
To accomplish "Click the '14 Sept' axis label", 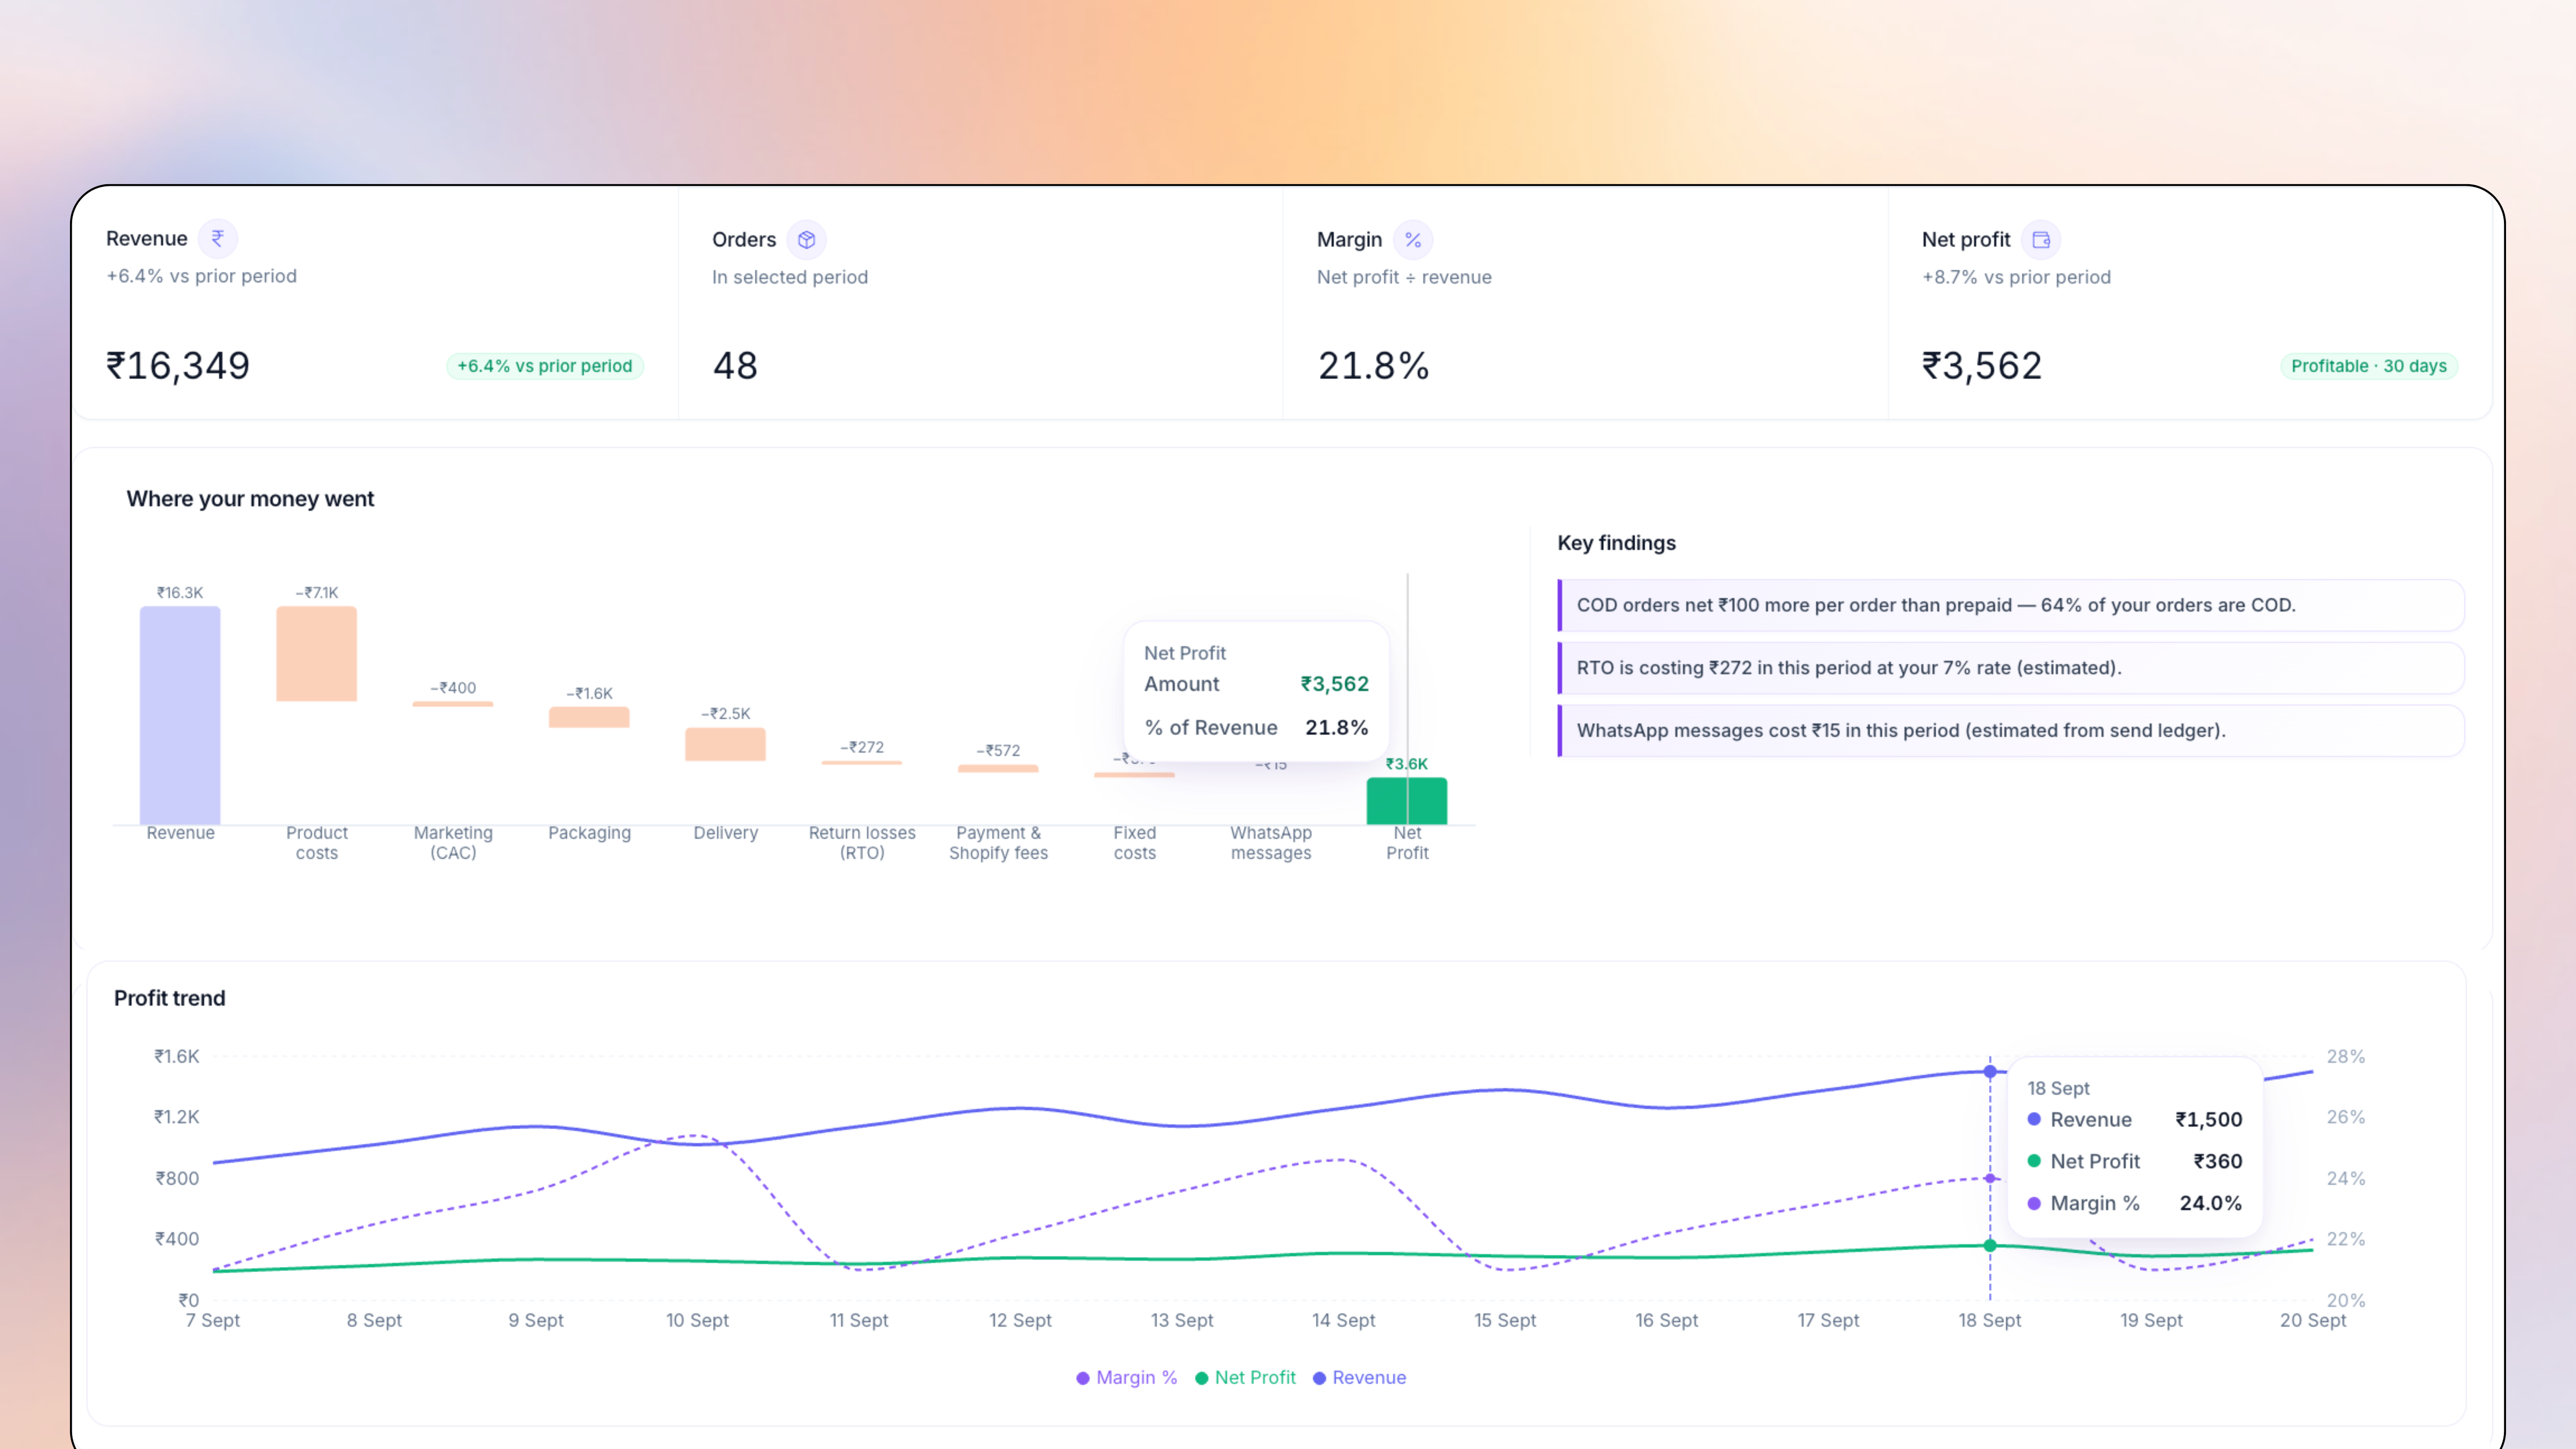I will (x=1343, y=1320).
